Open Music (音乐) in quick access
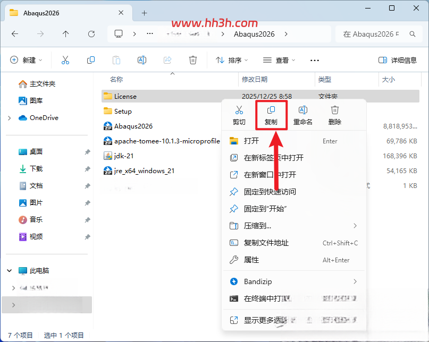Viewport: 429px width, 342px height. pyautogui.click(x=30, y=219)
